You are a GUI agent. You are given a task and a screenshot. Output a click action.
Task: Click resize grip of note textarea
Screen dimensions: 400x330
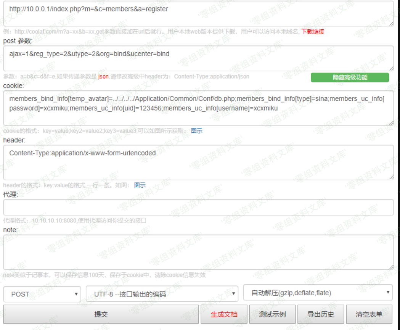(391, 267)
